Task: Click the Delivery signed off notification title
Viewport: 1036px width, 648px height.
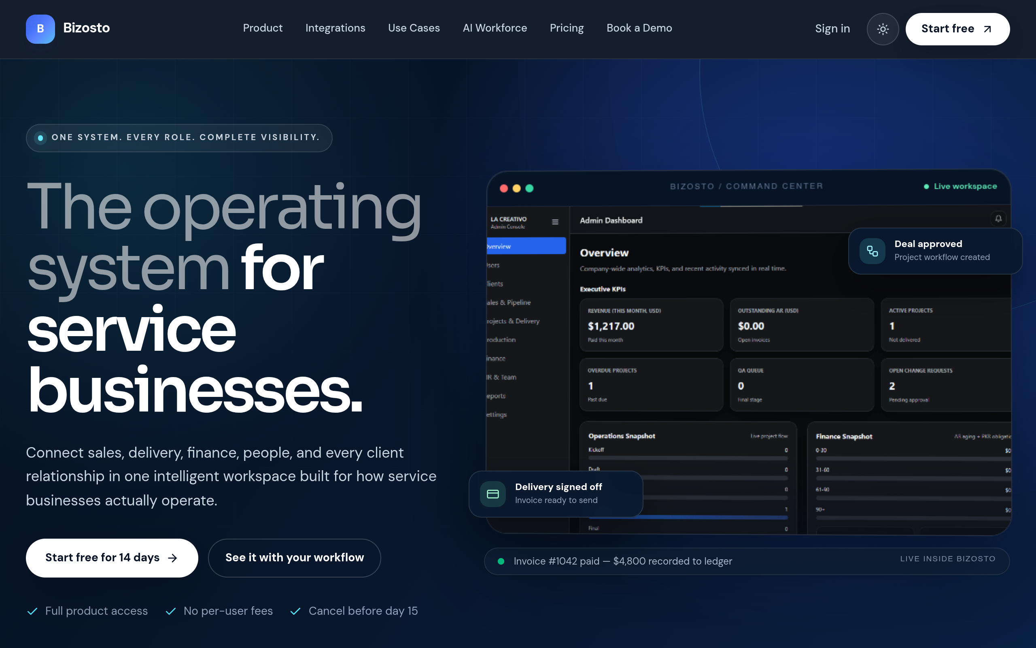Action: click(x=558, y=487)
